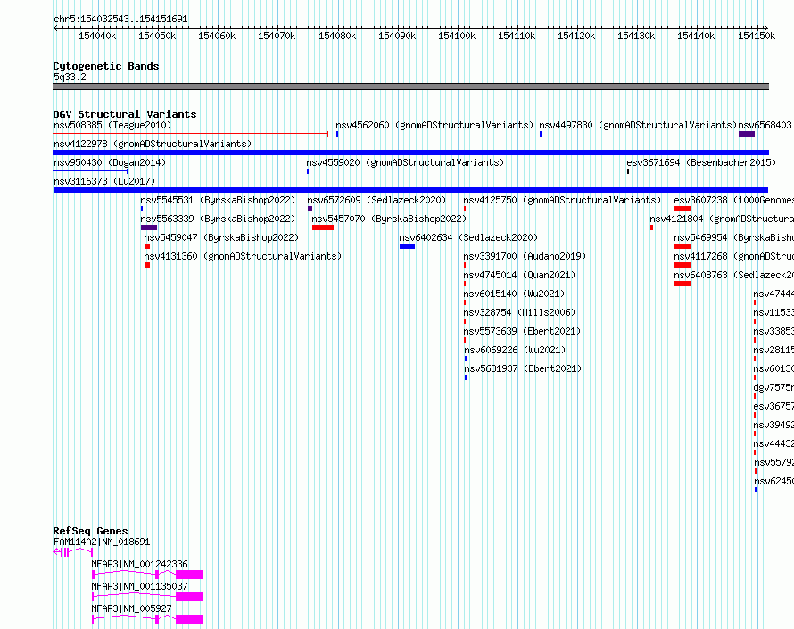Click the red esv3607238 variant bar
The image size is (794, 629).
pos(682,209)
